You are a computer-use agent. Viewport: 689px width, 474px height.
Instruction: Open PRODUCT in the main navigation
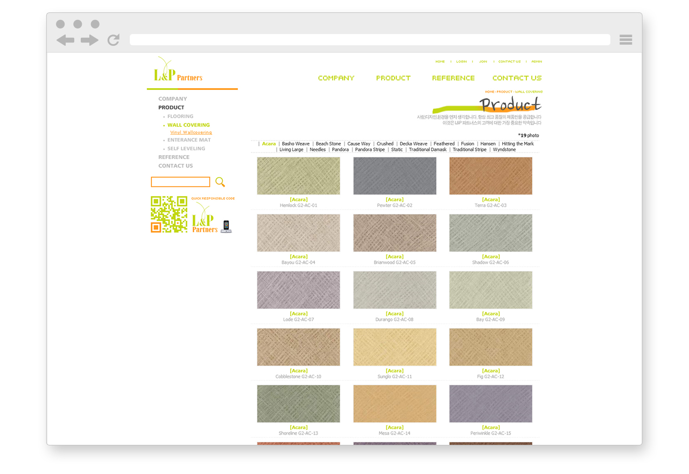[393, 78]
